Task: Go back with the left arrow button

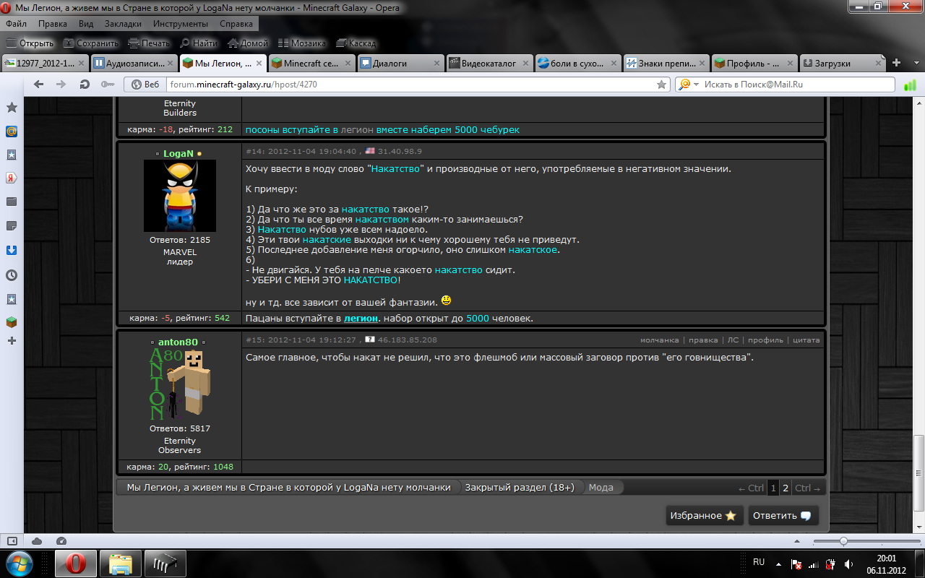Action: click(x=39, y=85)
